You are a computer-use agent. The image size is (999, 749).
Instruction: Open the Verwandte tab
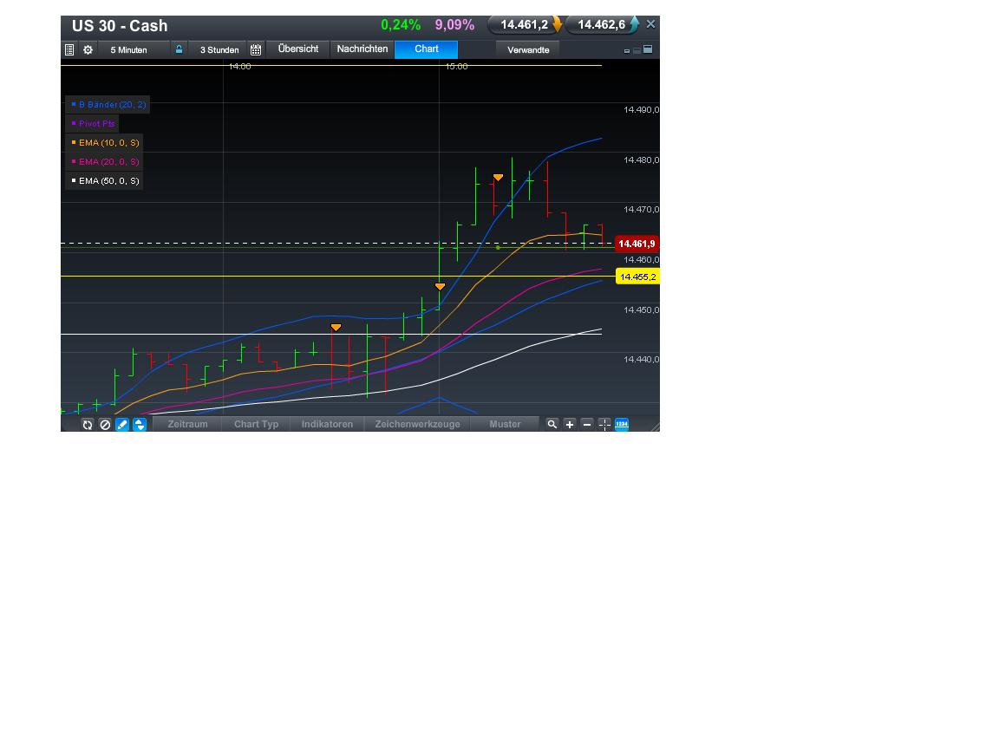point(528,49)
